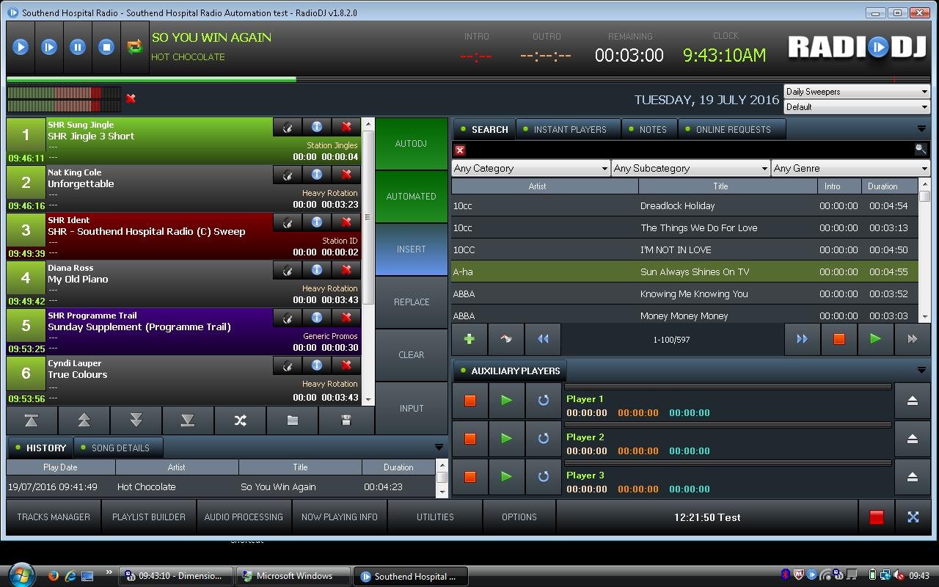Pause the currently playing track
The image size is (939, 587).
pos(78,47)
